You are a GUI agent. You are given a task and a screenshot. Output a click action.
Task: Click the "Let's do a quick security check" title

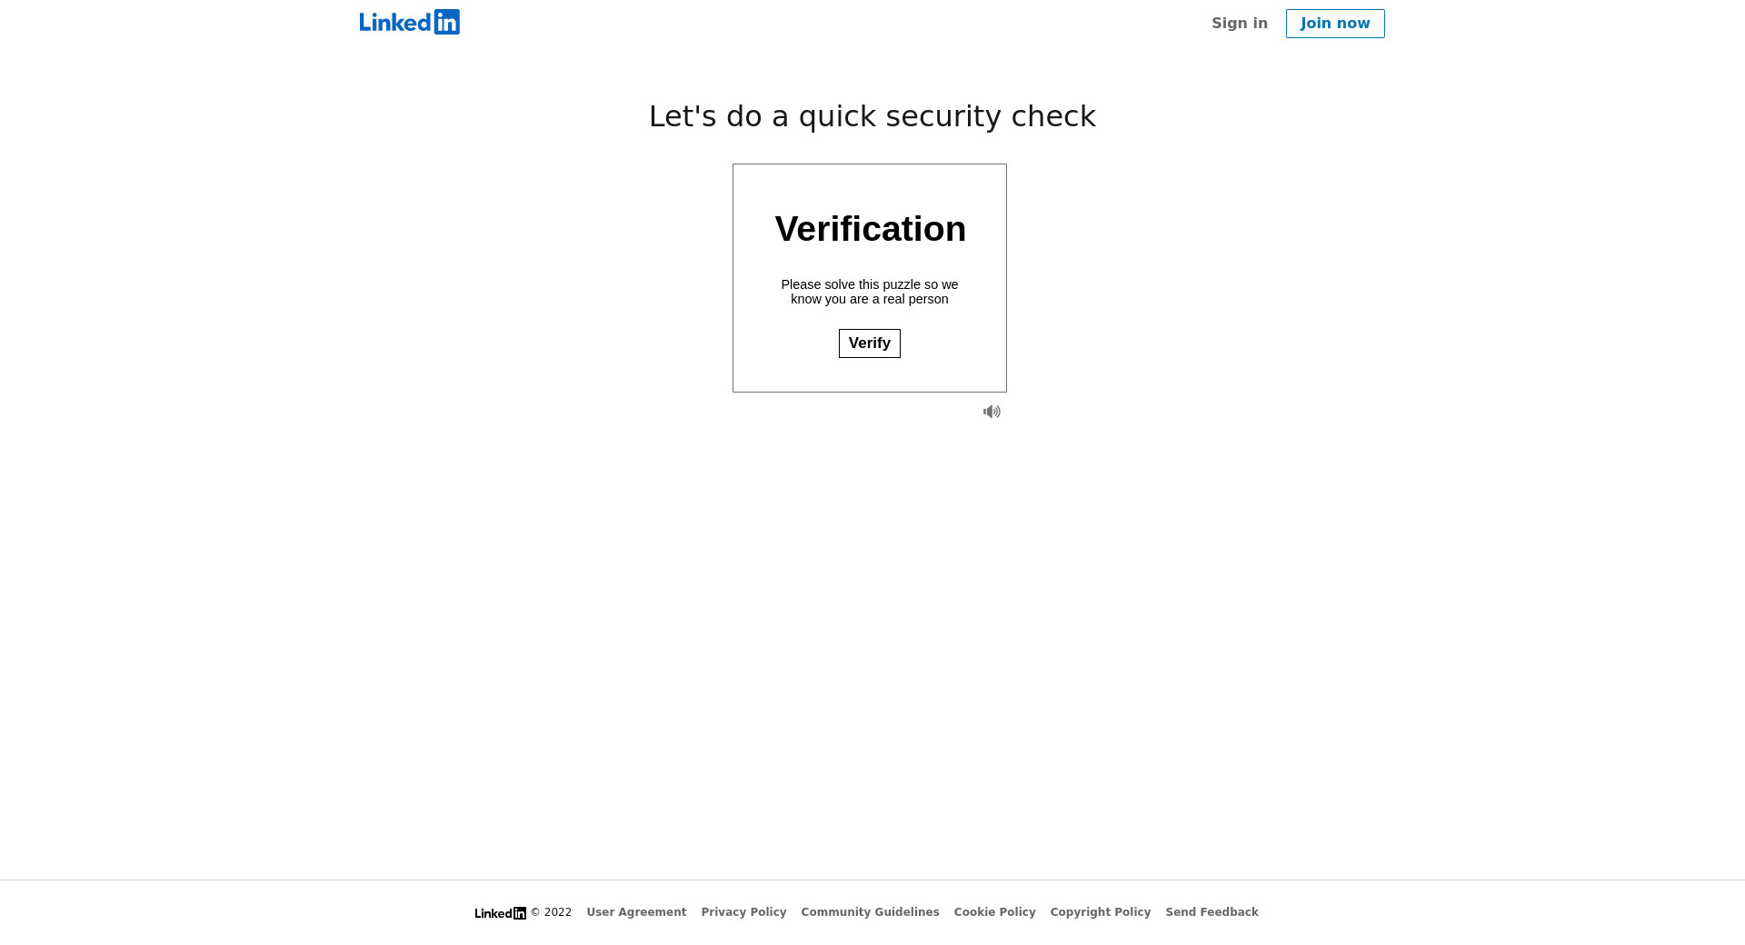[872, 116]
